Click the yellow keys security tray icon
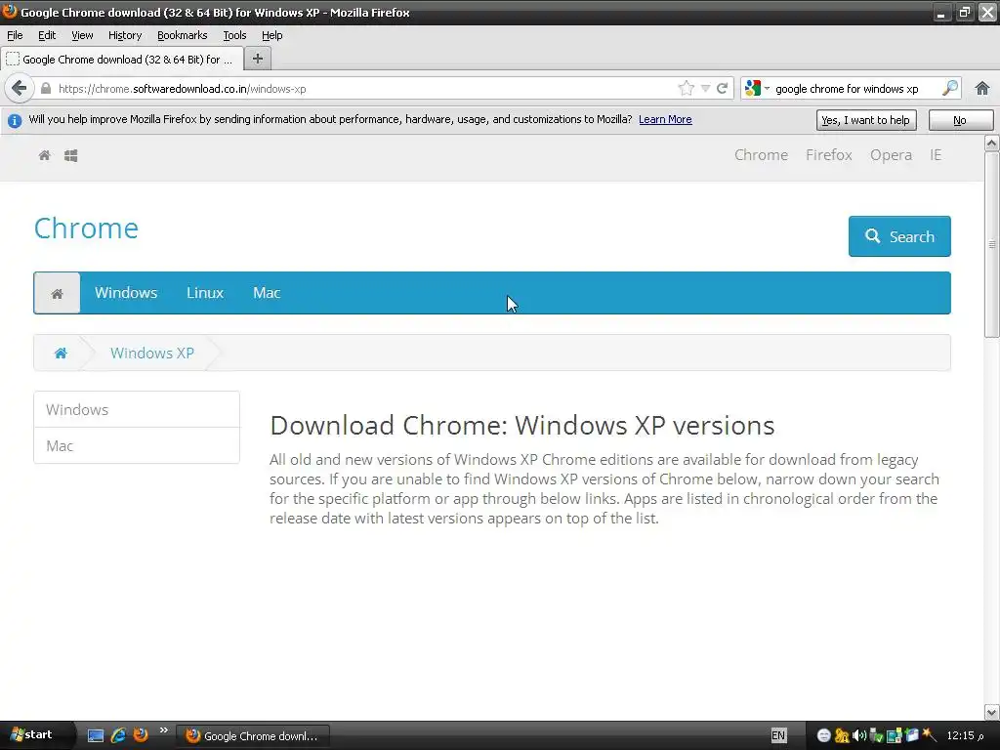Image resolution: width=1000 pixels, height=750 pixels. (841, 736)
